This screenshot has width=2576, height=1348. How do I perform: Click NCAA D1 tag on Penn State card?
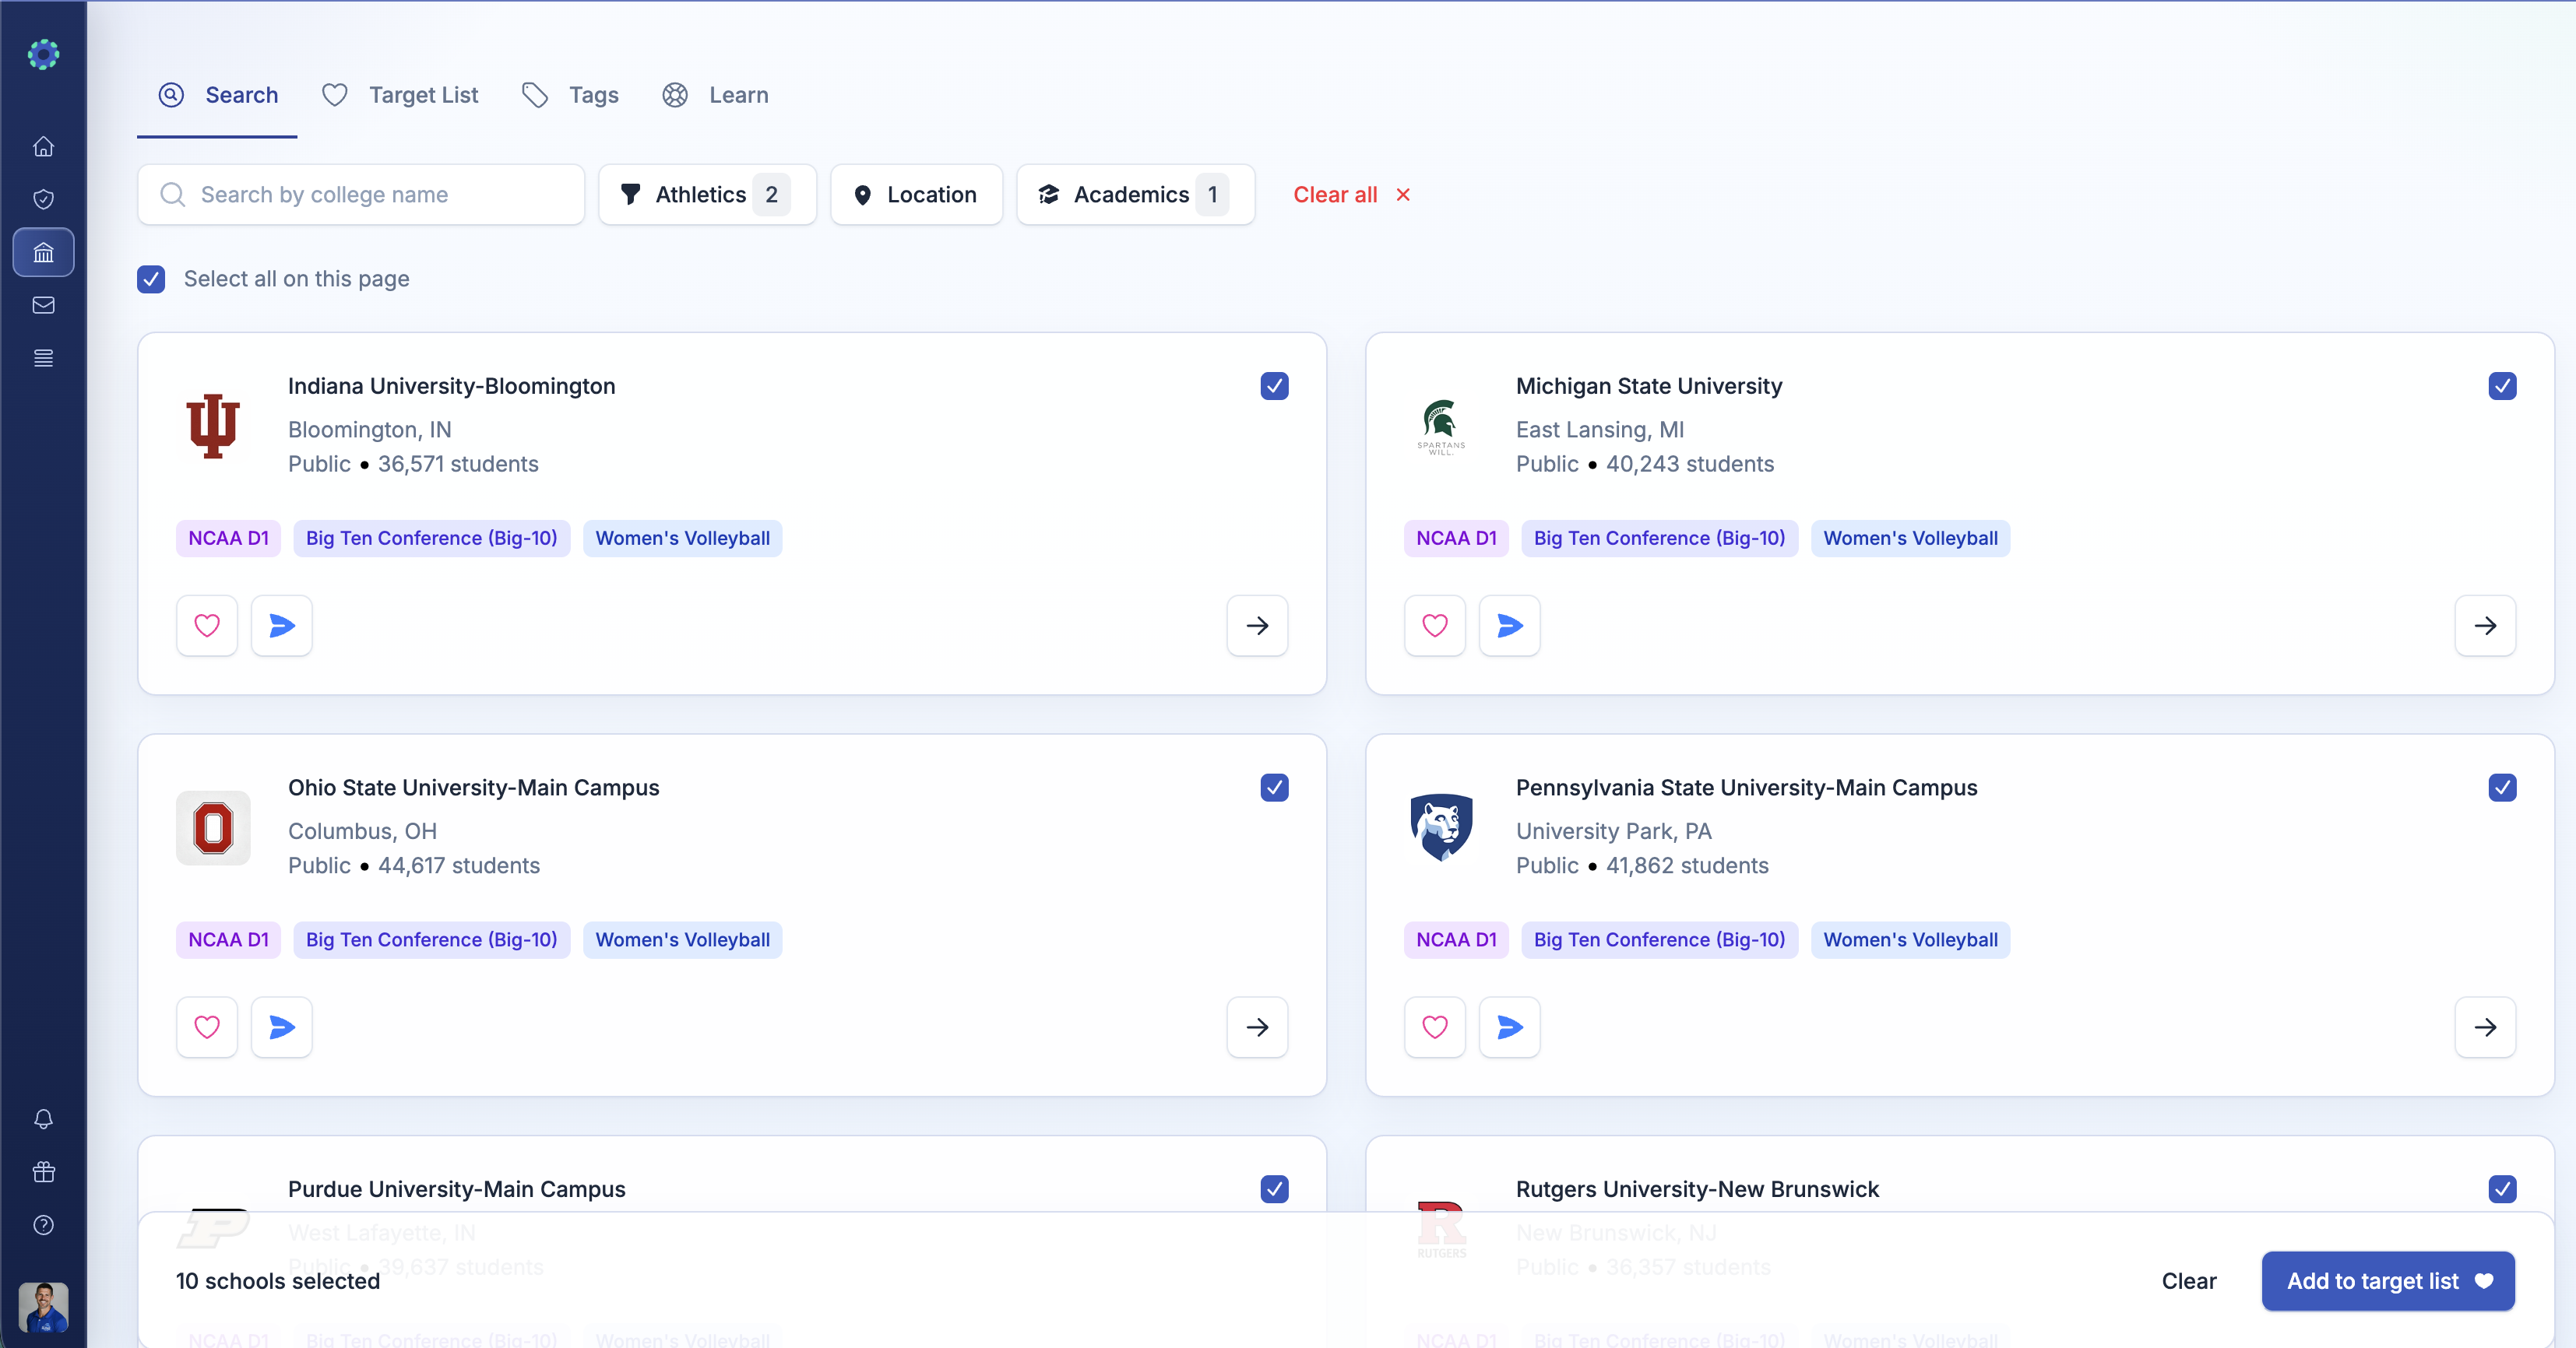[1457, 940]
